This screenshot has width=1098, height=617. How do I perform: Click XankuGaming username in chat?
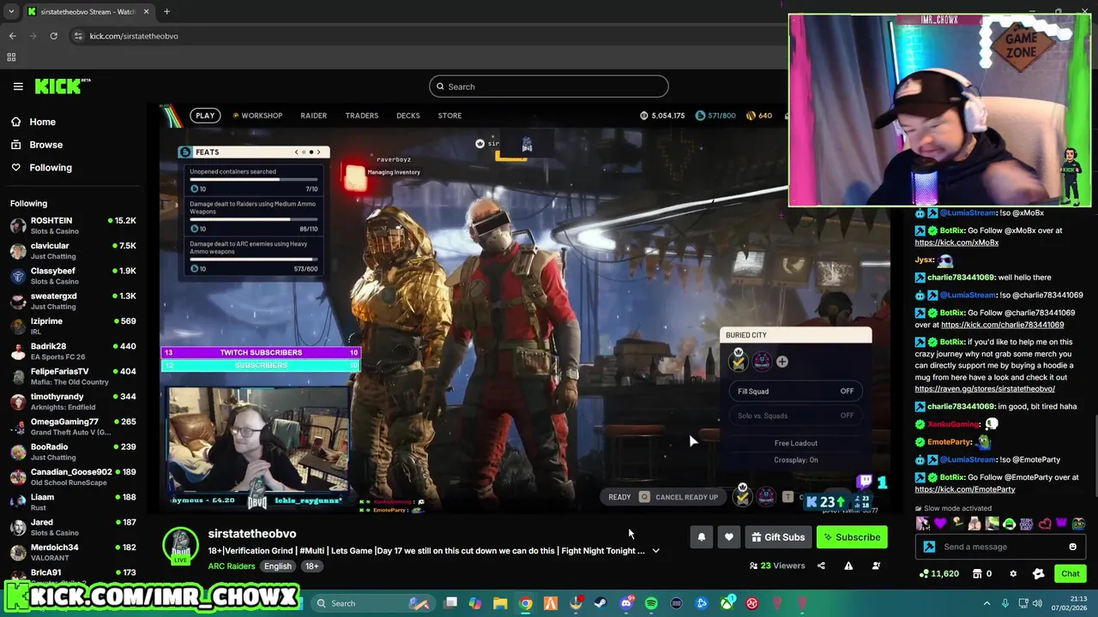(x=953, y=424)
